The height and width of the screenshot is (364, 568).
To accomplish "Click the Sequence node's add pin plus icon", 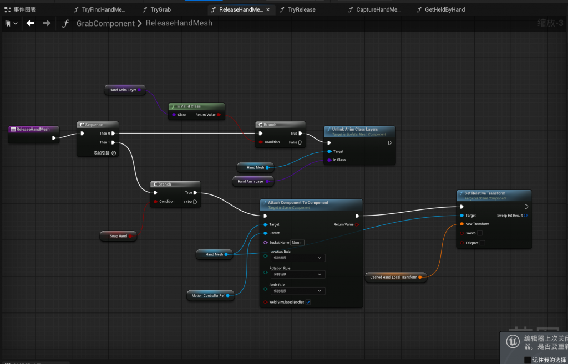I will click(114, 153).
